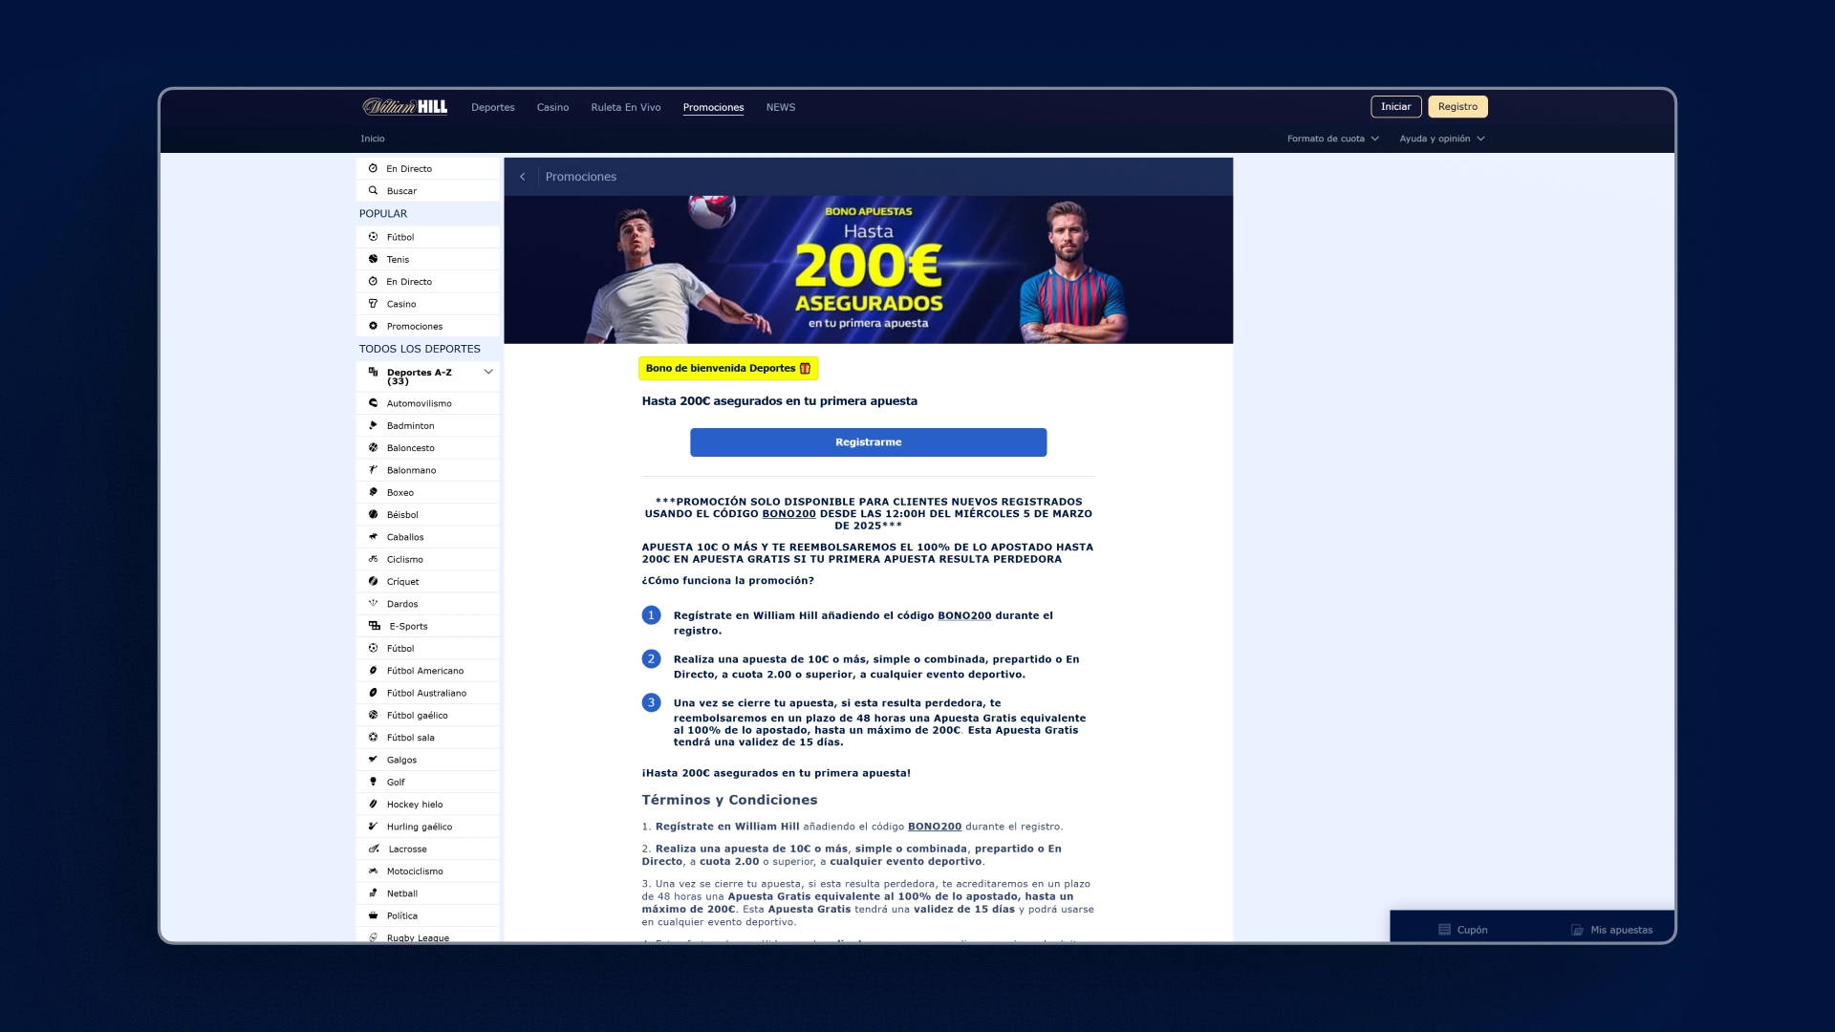Click BONO200 code link in step 1
The width and height of the screenshot is (1835, 1032).
(964, 615)
